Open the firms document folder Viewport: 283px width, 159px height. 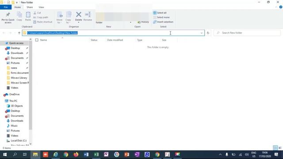pos(19,73)
